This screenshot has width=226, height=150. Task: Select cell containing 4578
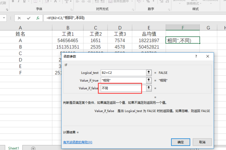(x=120, y=47)
